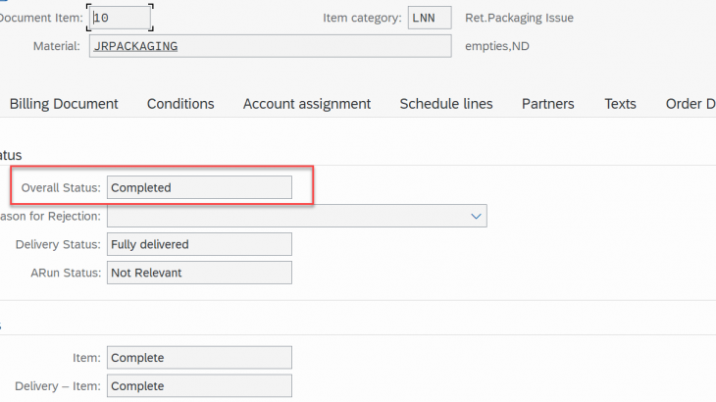Image resolution: width=716 pixels, height=402 pixels.
Task: Switch to the Texts tab
Action: pos(620,104)
